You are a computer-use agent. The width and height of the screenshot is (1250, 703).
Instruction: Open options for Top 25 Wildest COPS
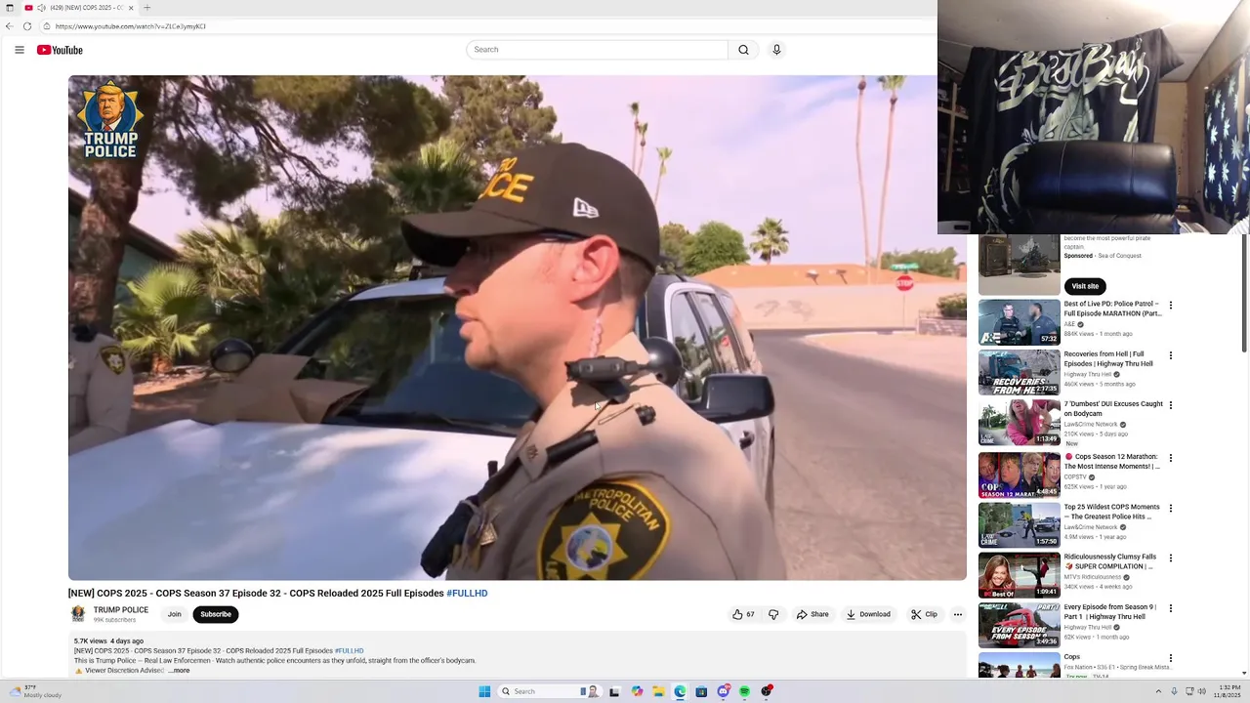(x=1171, y=509)
